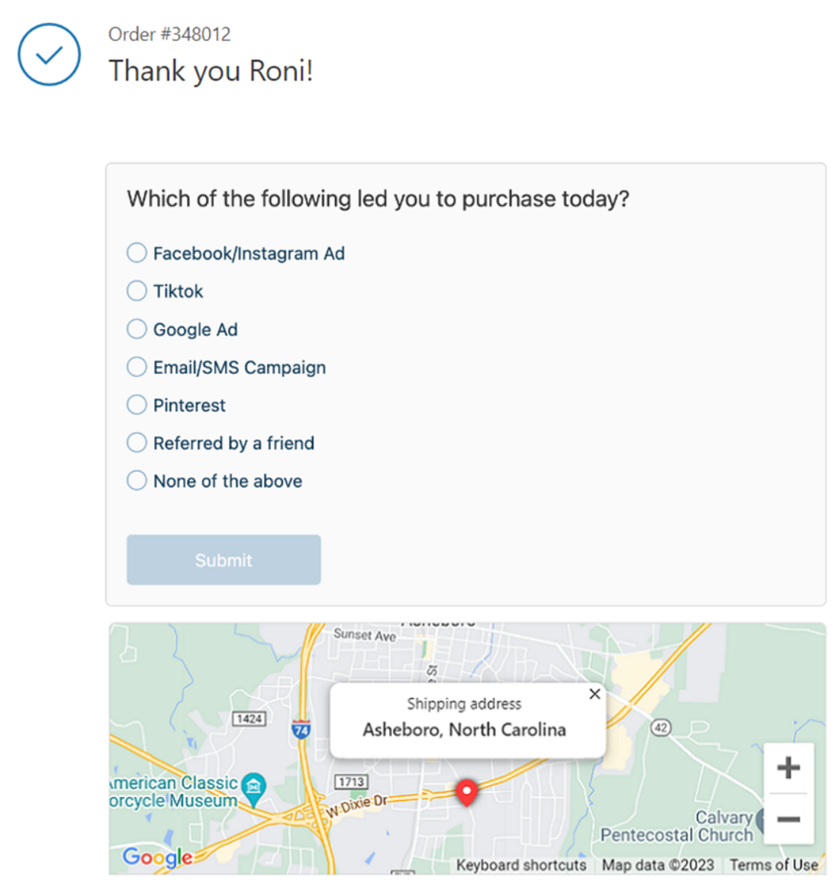This screenshot has width=837, height=887.
Task: Click the American Classic Motorcycle Museum marker
Action: tap(253, 786)
